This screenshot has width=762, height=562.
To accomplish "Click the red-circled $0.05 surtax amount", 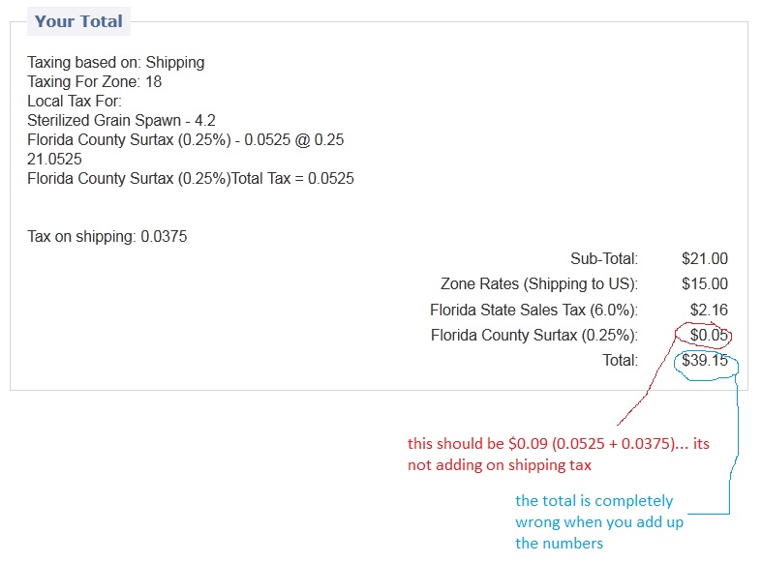I will tap(709, 335).
